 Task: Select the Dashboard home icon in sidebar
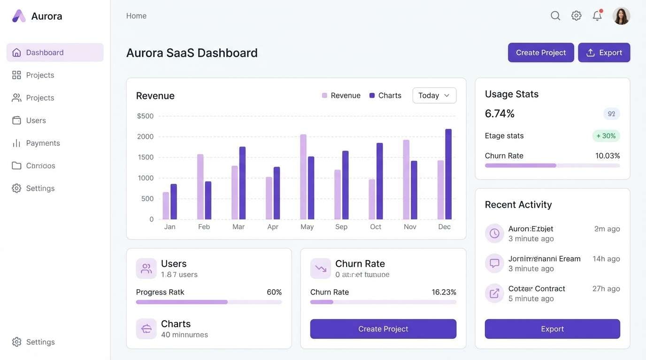(16, 52)
